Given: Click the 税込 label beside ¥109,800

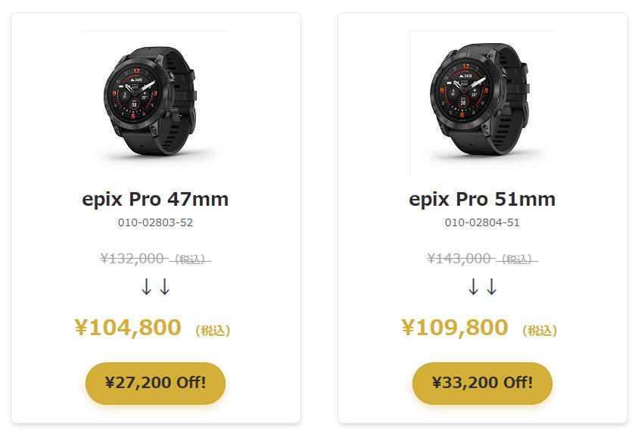Looking at the screenshot, I should (540, 331).
